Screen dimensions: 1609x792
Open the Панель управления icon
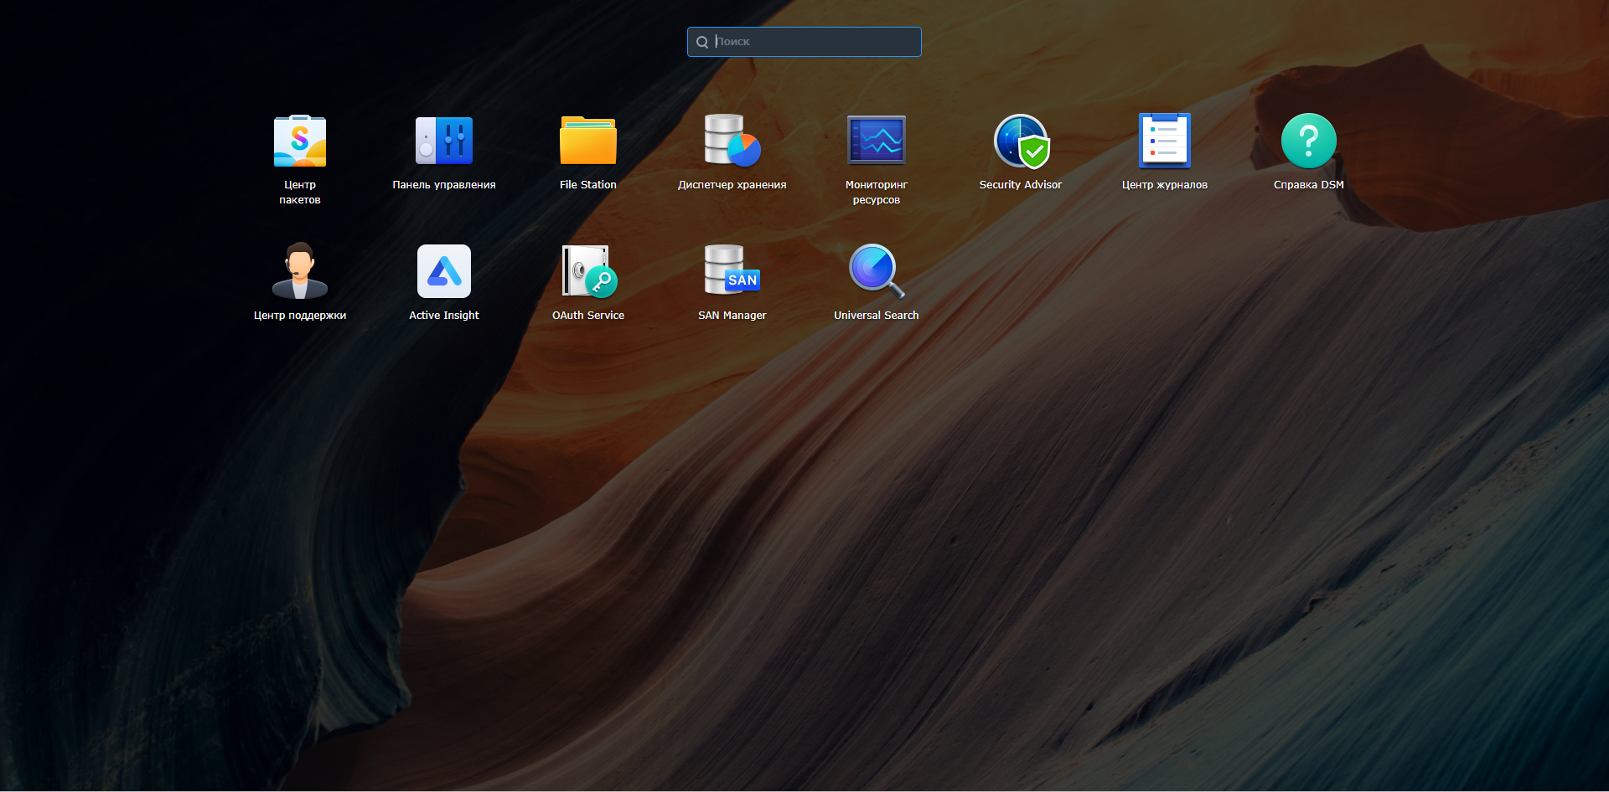[x=444, y=141]
